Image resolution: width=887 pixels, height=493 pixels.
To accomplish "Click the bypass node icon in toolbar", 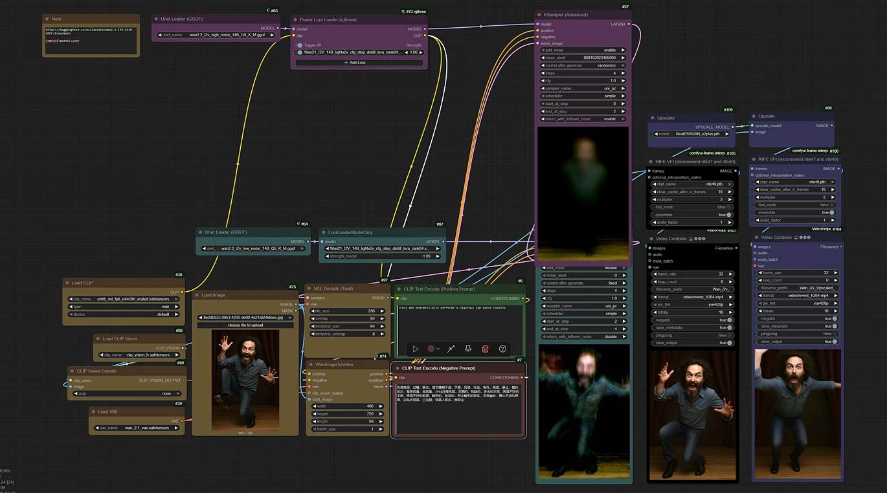I will tap(451, 349).
